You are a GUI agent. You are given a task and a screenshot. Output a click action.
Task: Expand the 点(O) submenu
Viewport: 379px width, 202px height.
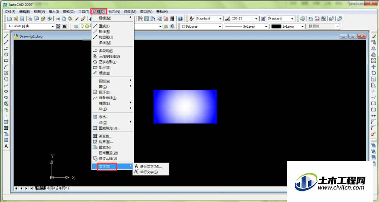[113, 122]
